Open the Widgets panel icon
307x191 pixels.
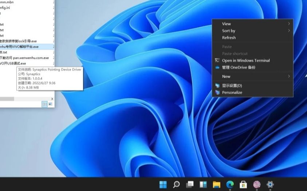click(203, 184)
